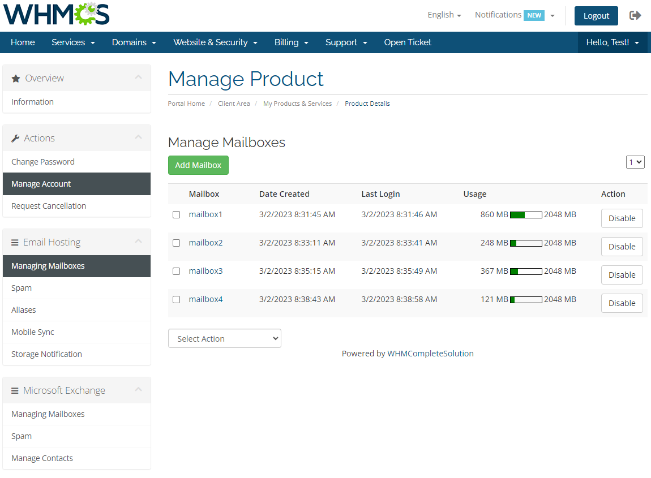651x478 pixels.
Task: Disable mailbox1
Action: point(622,218)
